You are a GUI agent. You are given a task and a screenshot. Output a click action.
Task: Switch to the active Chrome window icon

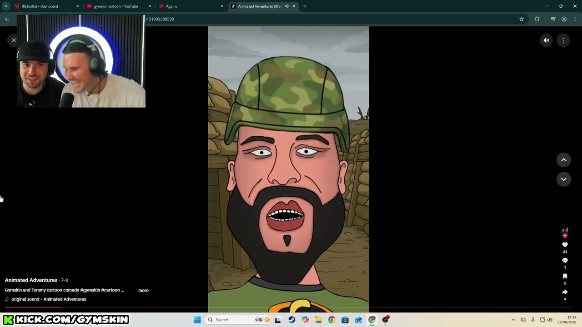click(x=372, y=320)
